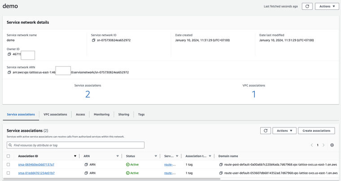This screenshot has width=341, height=181.
Task: Copy the Owner ID value
Action: tap(9, 54)
